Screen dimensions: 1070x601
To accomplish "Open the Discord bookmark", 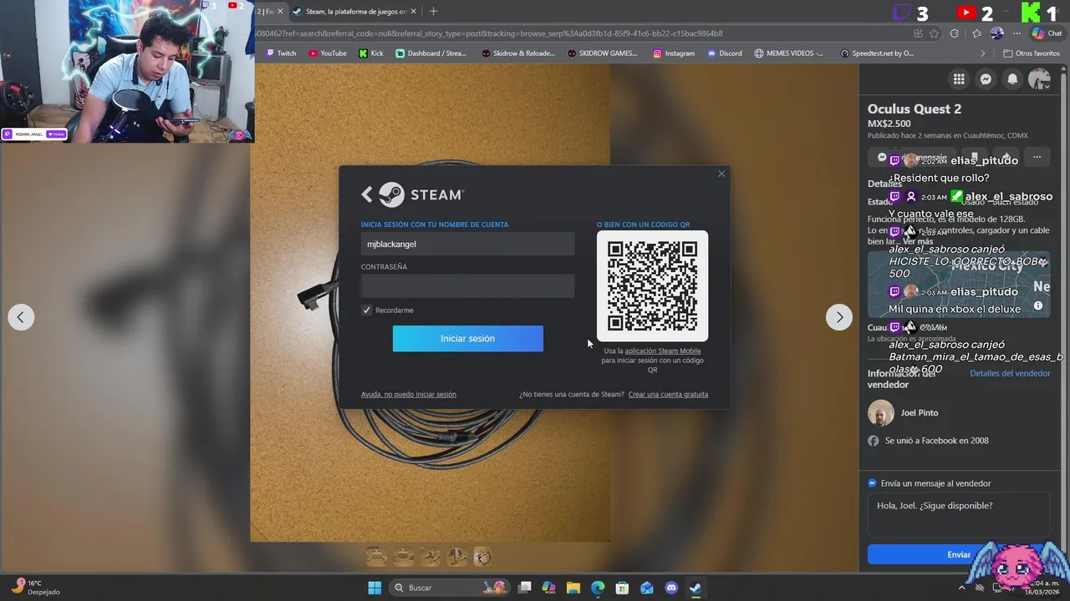I will tap(724, 53).
